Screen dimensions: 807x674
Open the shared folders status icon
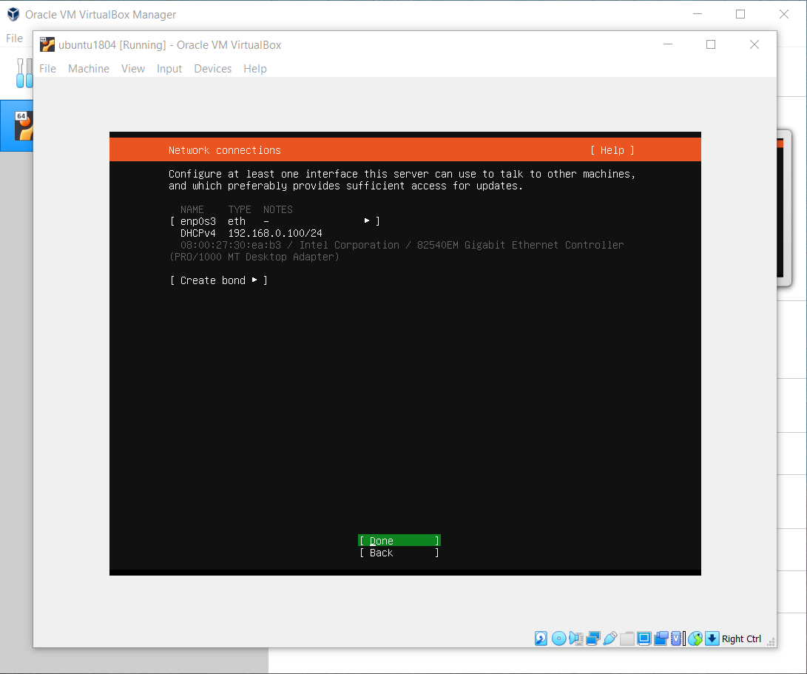[627, 638]
